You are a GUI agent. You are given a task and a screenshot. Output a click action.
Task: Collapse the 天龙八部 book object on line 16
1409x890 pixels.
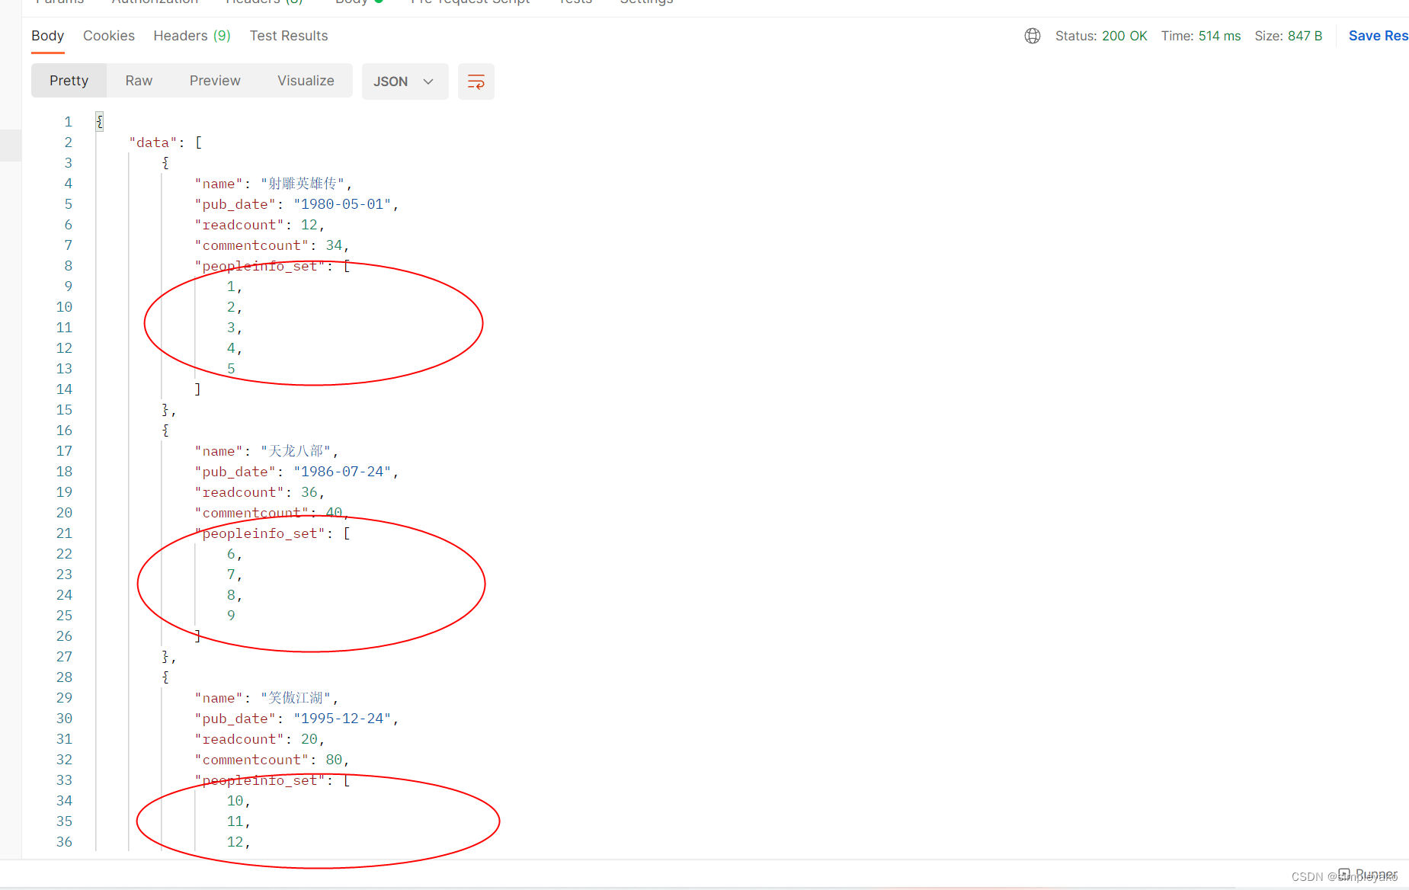165,430
